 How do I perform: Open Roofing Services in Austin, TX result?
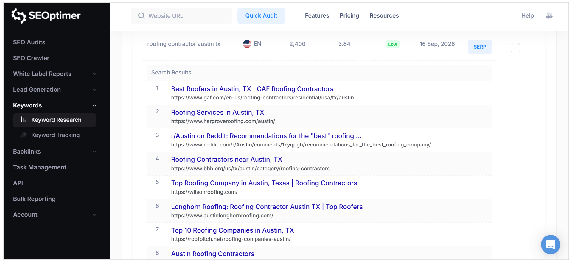217,112
